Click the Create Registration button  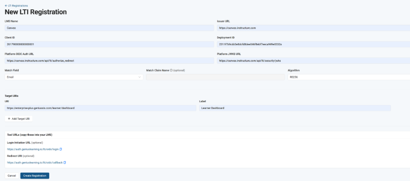(x=35, y=176)
